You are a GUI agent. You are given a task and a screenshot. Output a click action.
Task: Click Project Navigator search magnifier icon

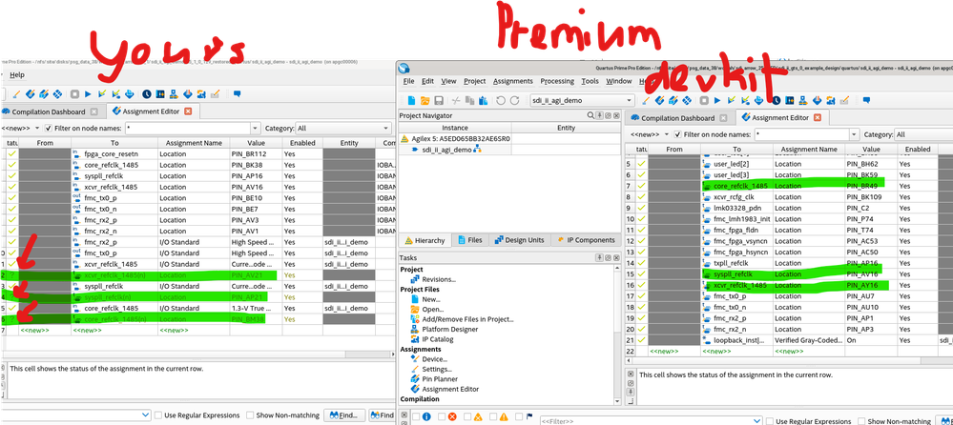[x=590, y=115]
